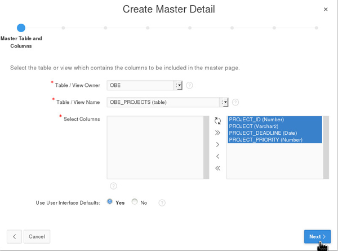The height and width of the screenshot is (251, 338).
Task: Expand the Table / View Owner dropdown
Action: (x=179, y=86)
